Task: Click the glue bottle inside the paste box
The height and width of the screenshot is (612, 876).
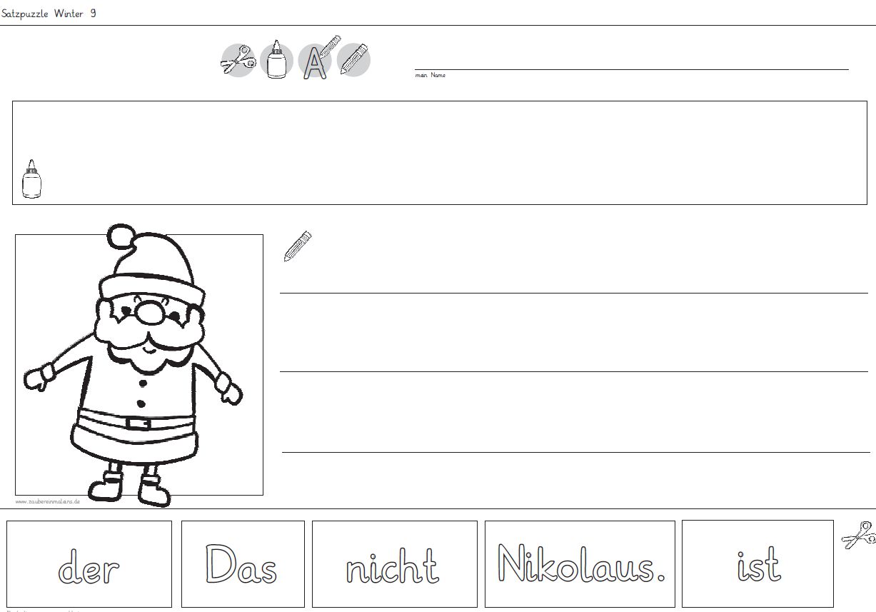Action: tap(32, 179)
